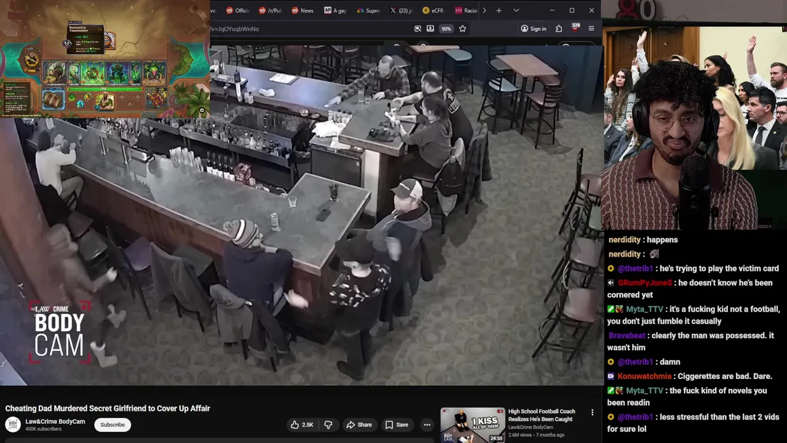Switch to the EPI Racial tab
Screen dimensions: 787x443
pos(465,10)
